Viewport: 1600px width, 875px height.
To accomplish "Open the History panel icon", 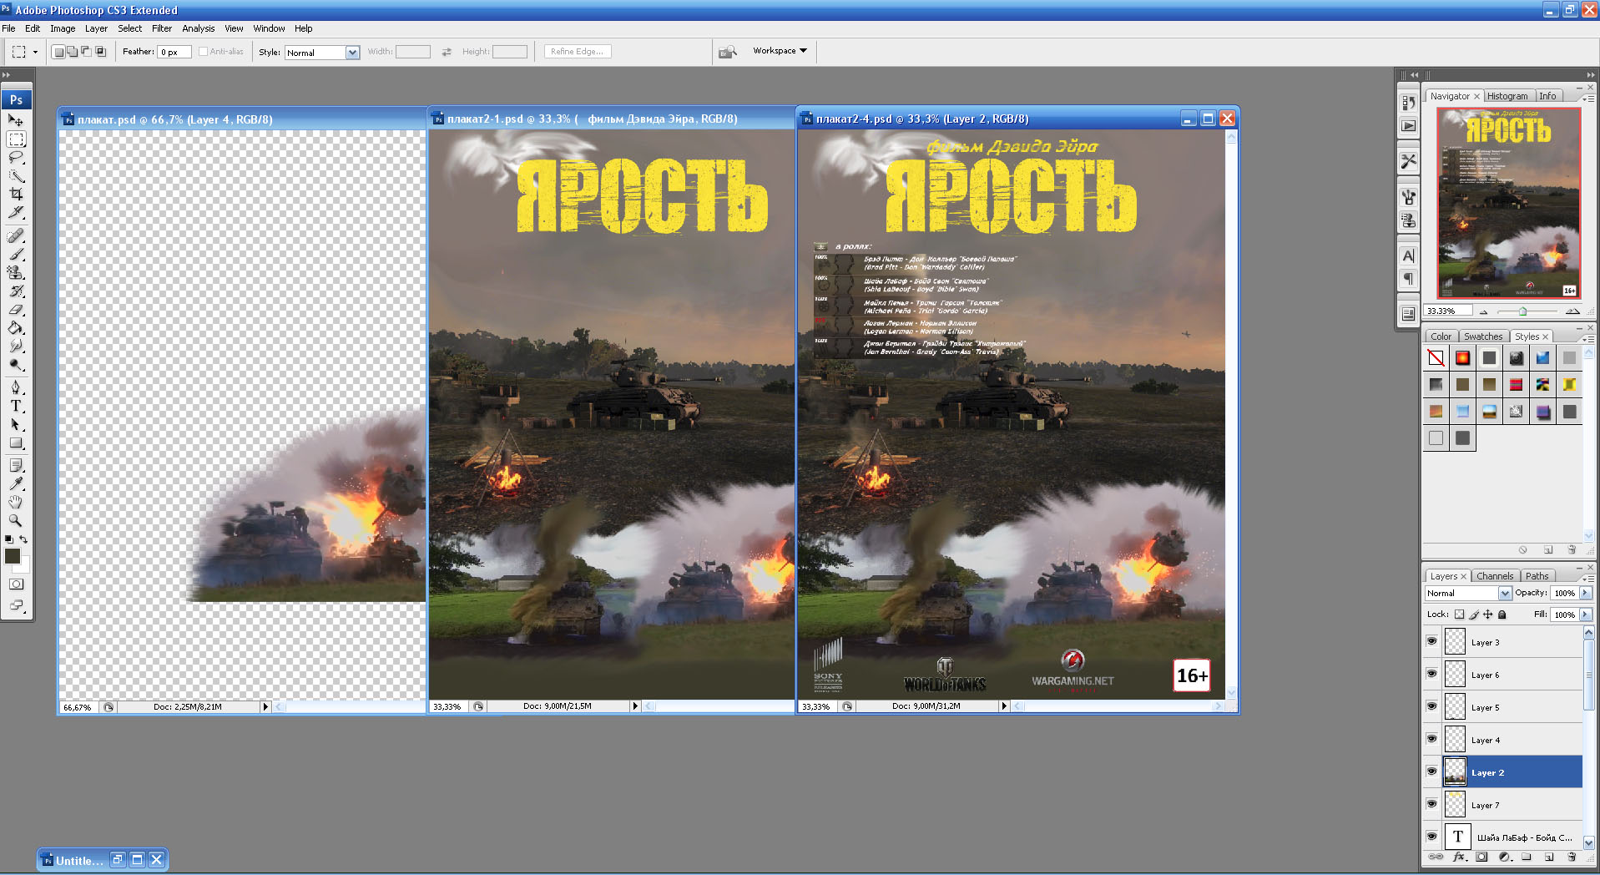I will coord(1409,103).
